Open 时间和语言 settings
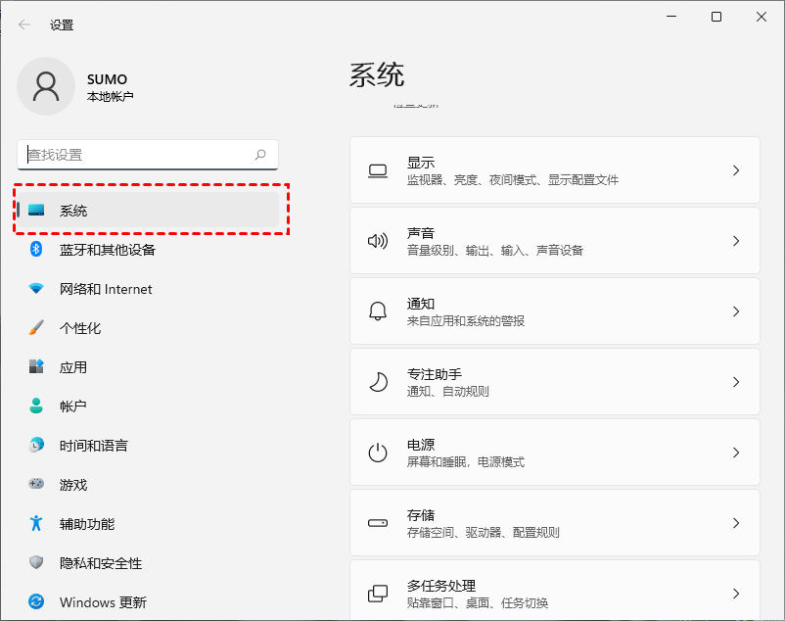This screenshot has width=785, height=621. click(x=148, y=446)
